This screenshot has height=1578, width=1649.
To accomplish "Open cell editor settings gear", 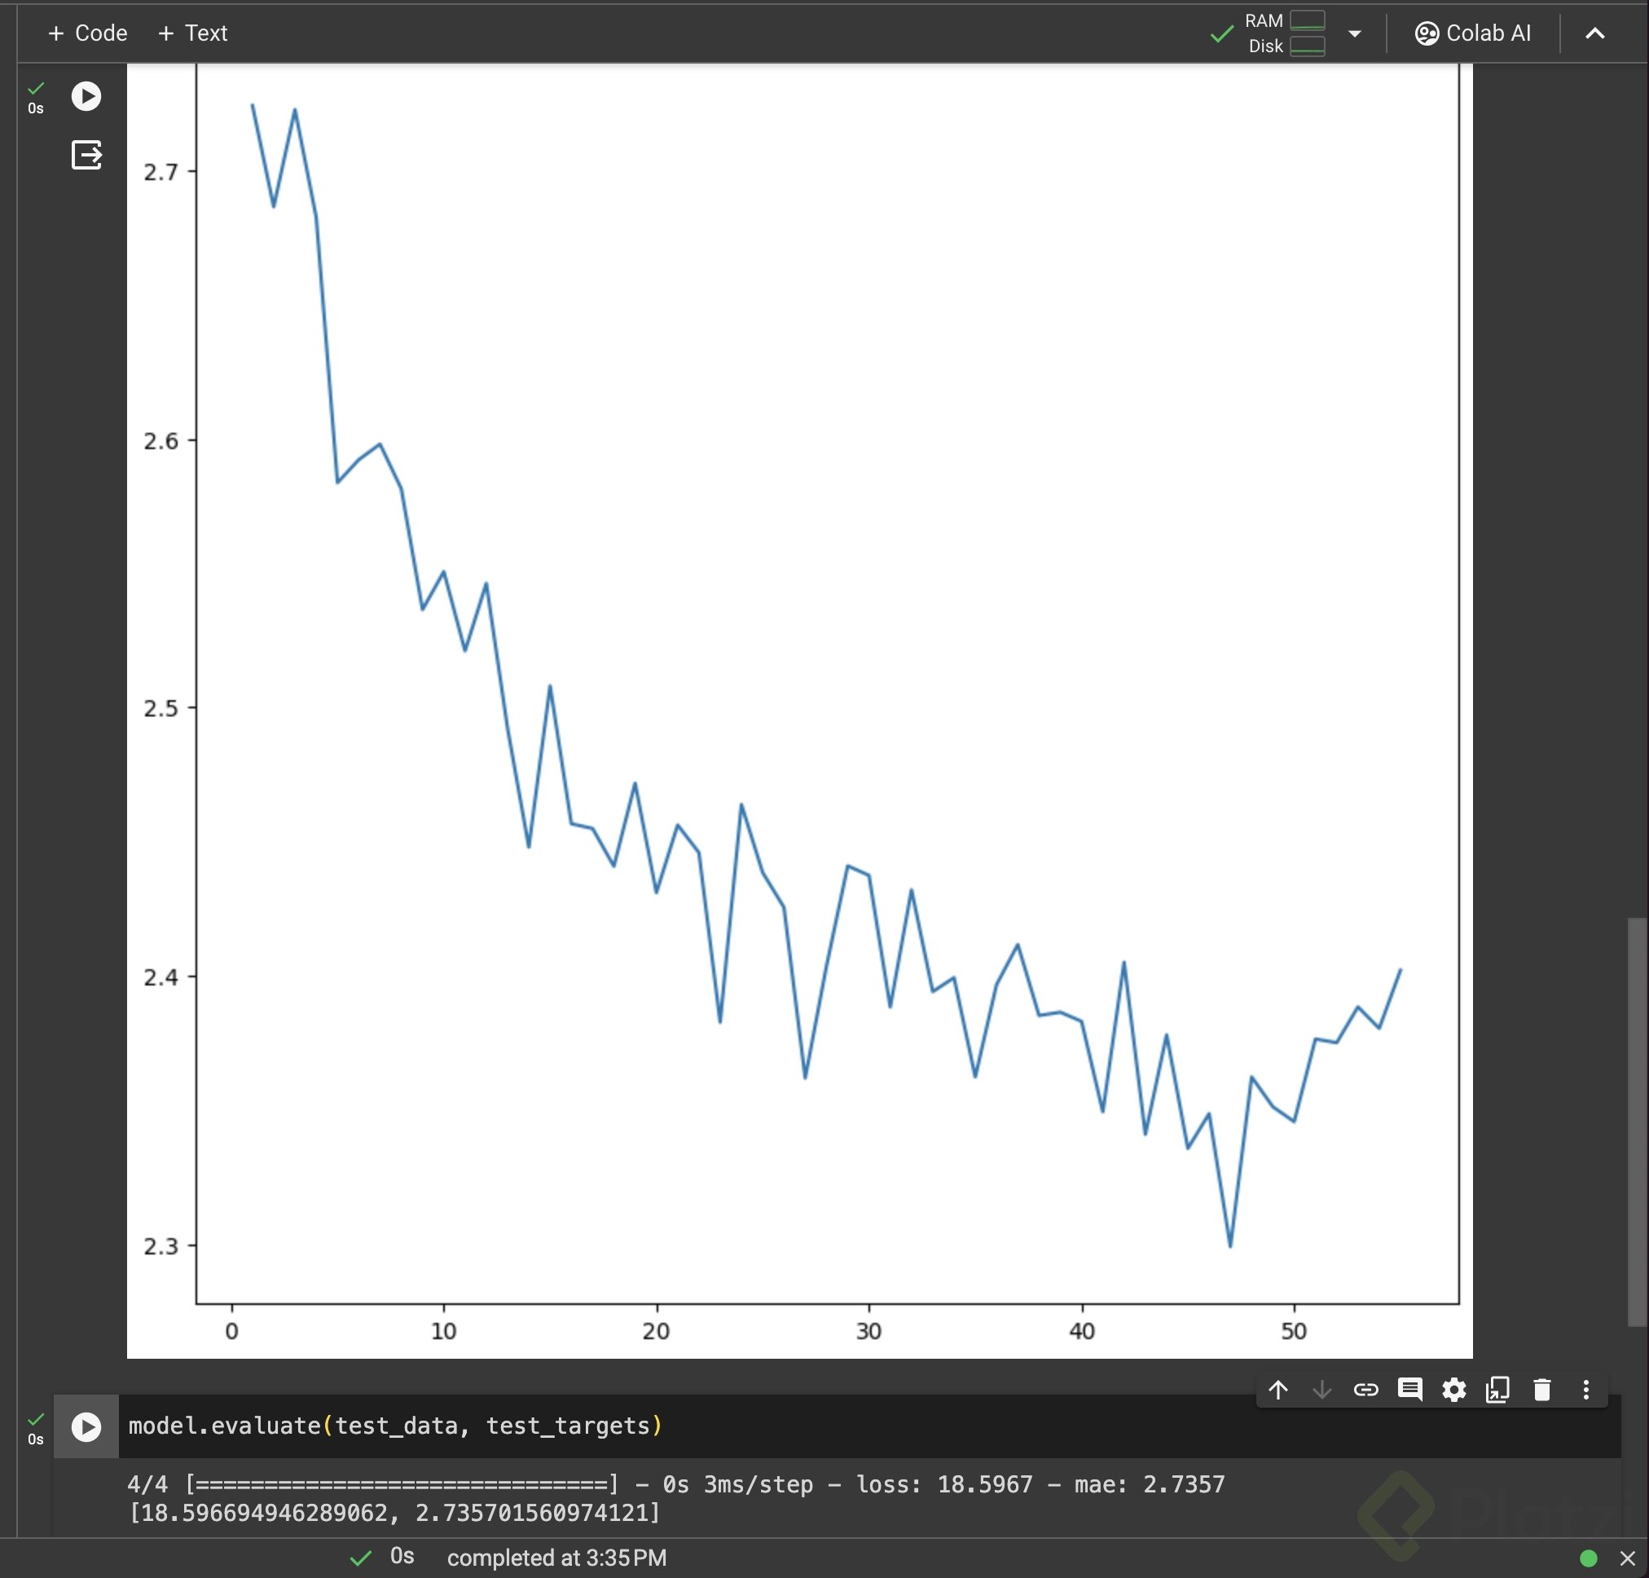I will pyautogui.click(x=1454, y=1390).
